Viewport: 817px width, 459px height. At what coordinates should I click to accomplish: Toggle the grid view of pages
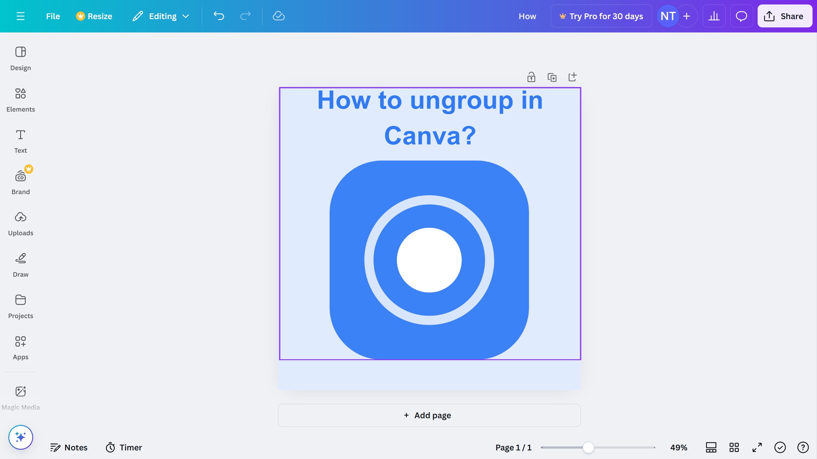733,447
